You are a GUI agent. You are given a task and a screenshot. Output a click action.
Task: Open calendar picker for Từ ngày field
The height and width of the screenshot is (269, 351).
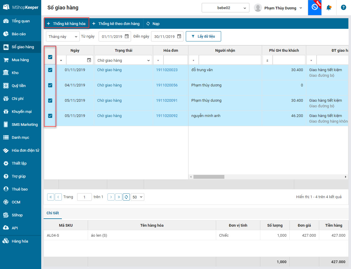pos(127,36)
